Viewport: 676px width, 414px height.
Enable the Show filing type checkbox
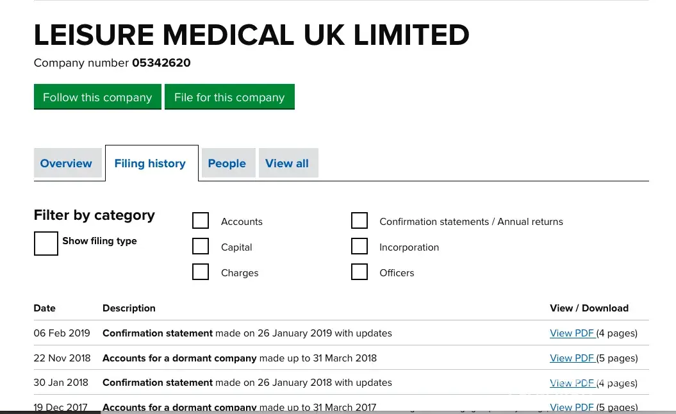coord(46,244)
